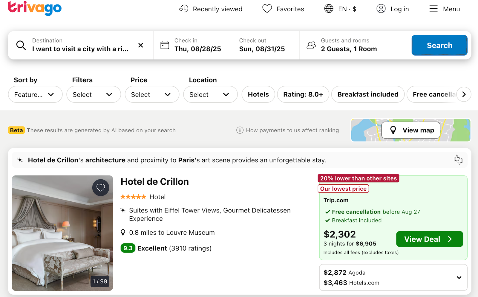Open Recently viewed history
The height and width of the screenshot is (297, 478).
tap(211, 9)
